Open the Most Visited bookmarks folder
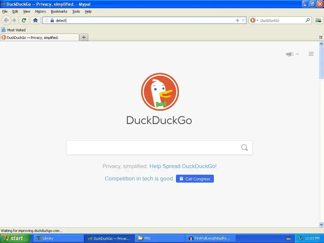 (13, 30)
